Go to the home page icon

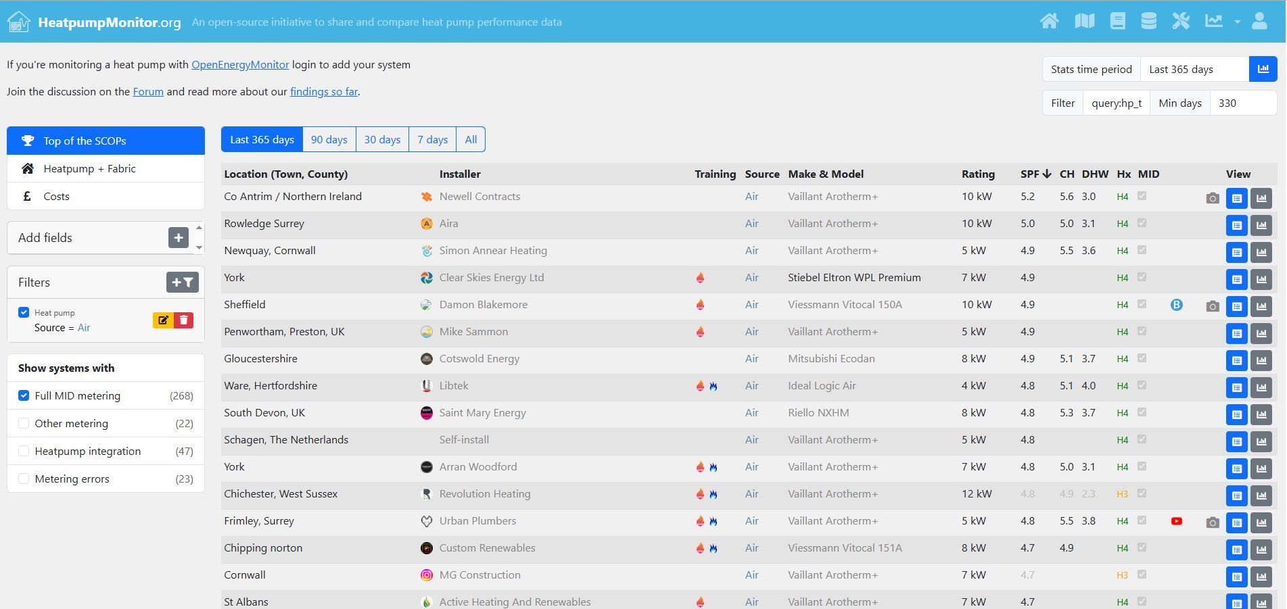click(1049, 21)
